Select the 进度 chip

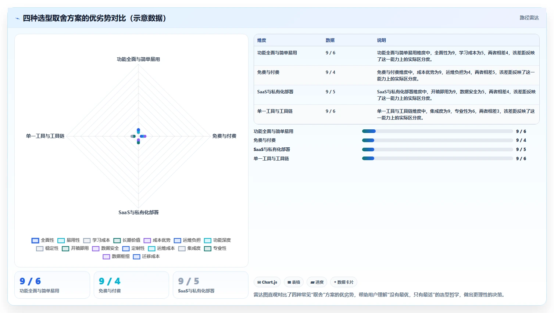click(x=317, y=282)
